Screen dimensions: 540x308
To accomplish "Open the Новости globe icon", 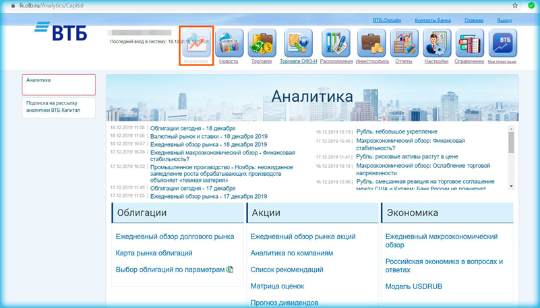I will 229,43.
